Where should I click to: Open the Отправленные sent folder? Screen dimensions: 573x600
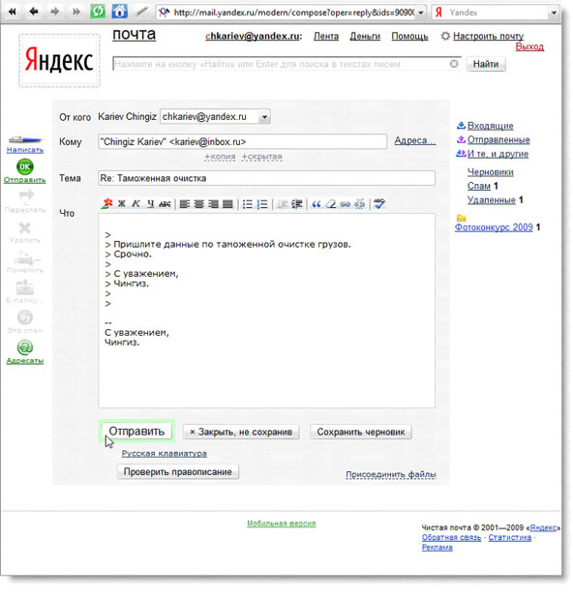coord(498,139)
